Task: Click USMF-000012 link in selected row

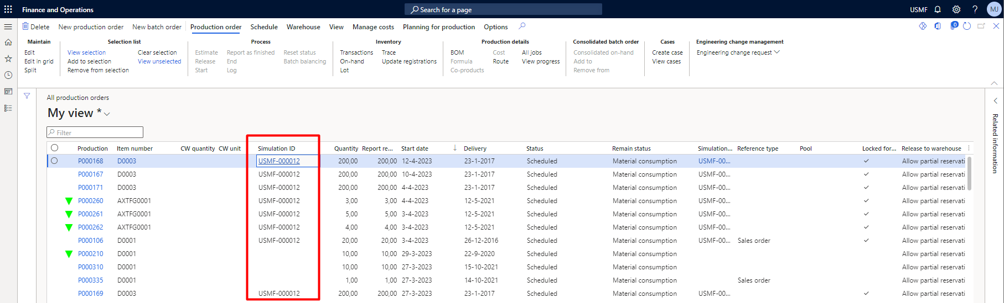Action: [x=279, y=161]
